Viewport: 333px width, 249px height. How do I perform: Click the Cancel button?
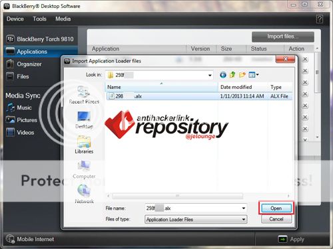point(276,219)
